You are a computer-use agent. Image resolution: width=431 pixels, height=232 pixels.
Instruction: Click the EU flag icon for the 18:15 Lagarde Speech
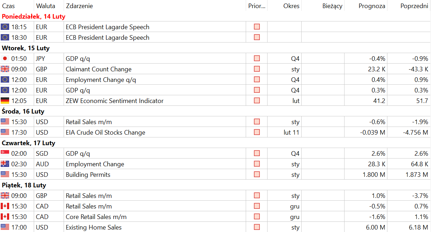coord(5,27)
